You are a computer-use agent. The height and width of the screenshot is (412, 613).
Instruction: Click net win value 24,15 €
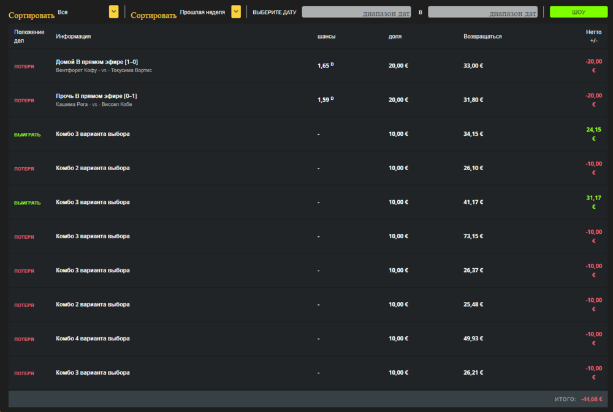point(594,134)
